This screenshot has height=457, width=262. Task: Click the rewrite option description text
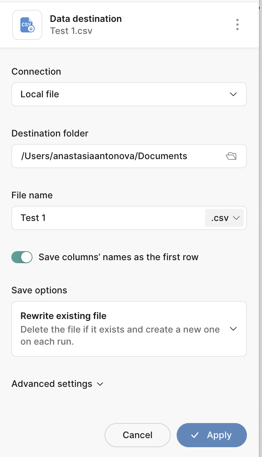pyautogui.click(x=120, y=336)
